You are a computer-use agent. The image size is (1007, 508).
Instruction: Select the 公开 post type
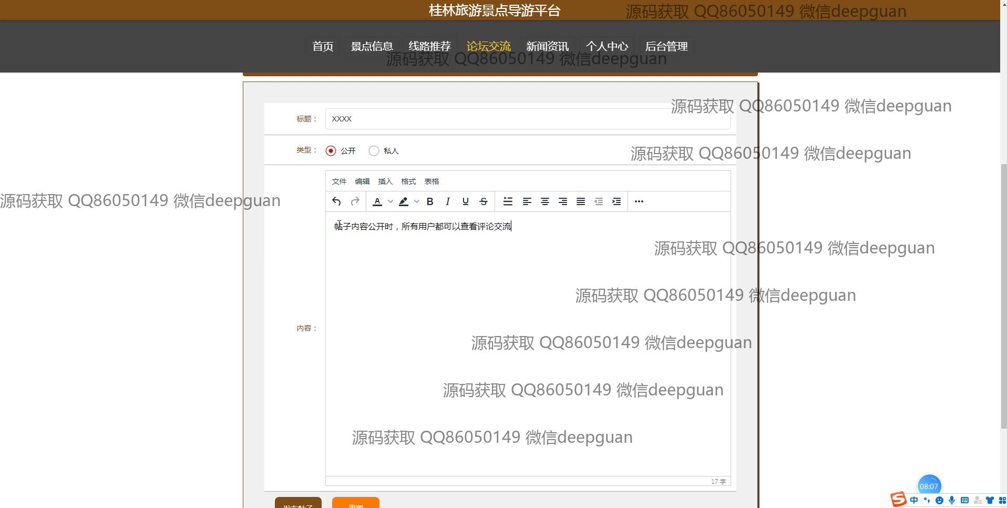[331, 151]
